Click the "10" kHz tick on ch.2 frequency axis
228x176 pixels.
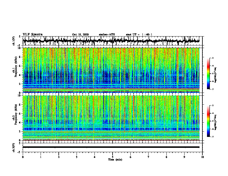pyautogui.click(x=19, y=95)
